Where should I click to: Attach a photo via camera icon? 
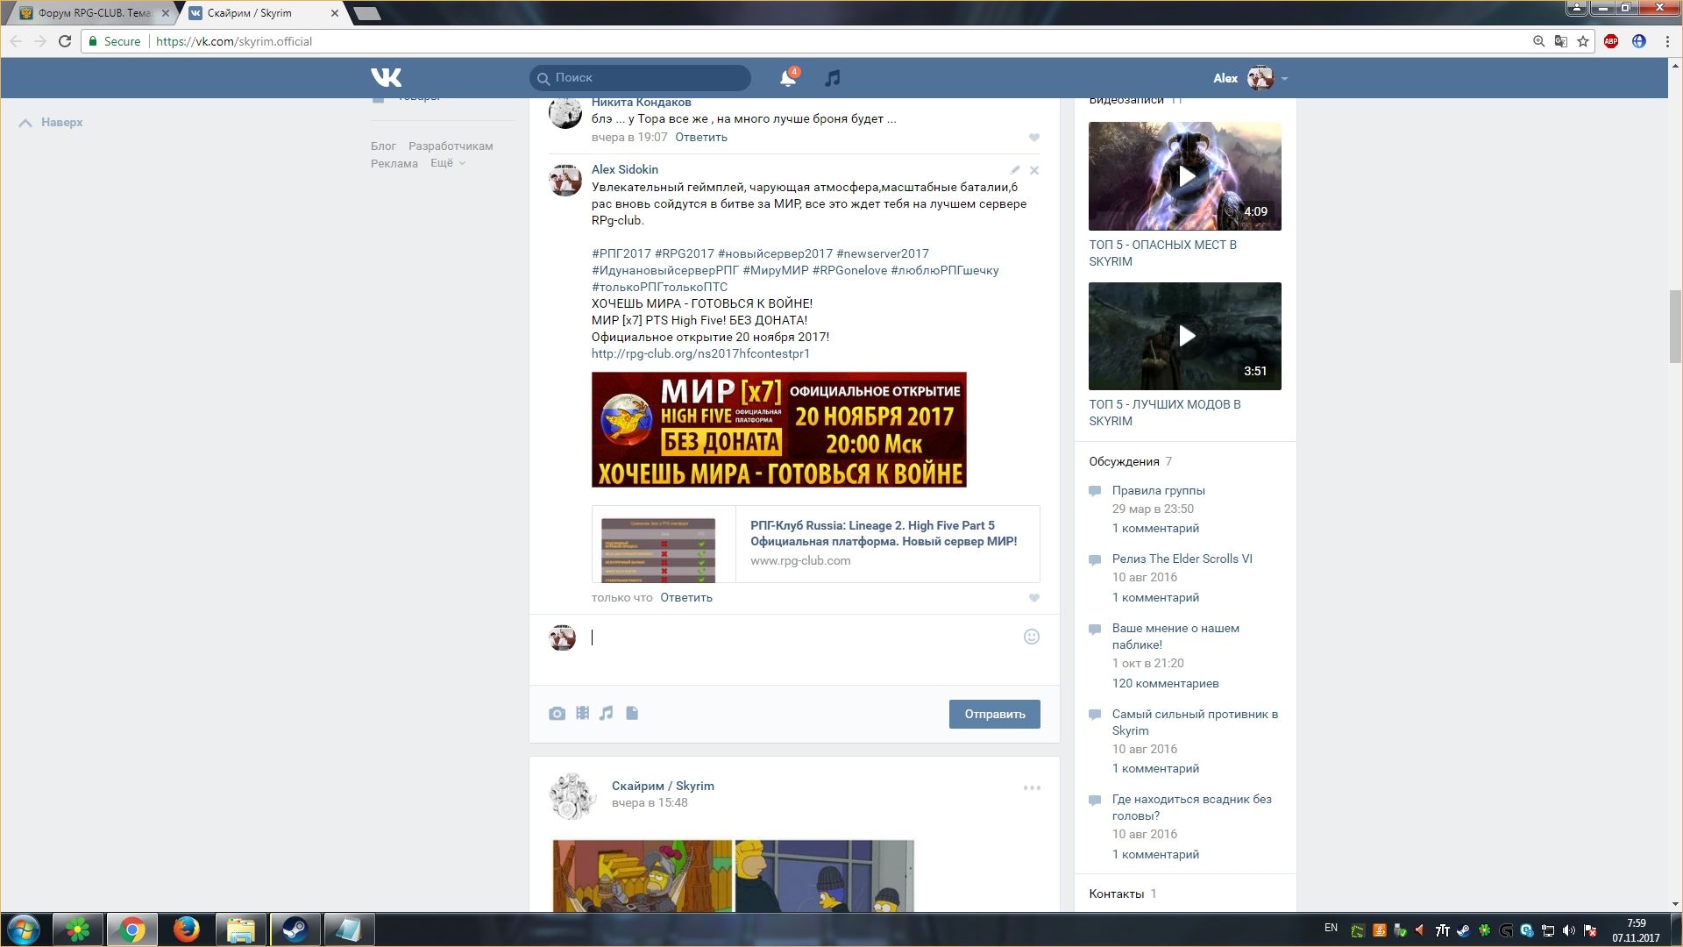(557, 714)
